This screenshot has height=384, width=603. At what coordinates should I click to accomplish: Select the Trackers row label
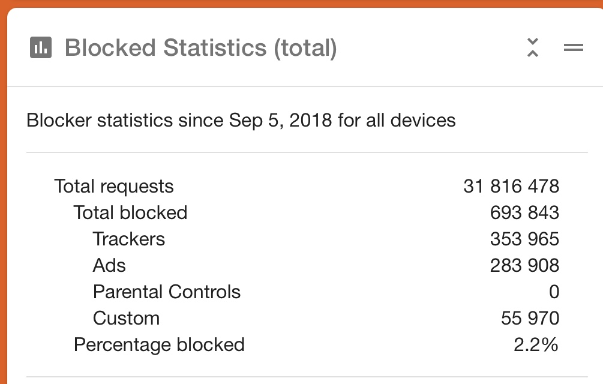click(129, 239)
